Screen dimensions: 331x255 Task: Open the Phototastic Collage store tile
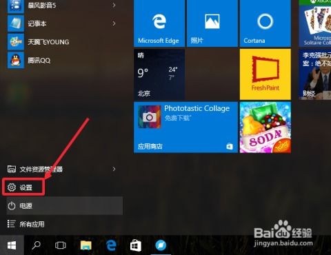pos(185,127)
